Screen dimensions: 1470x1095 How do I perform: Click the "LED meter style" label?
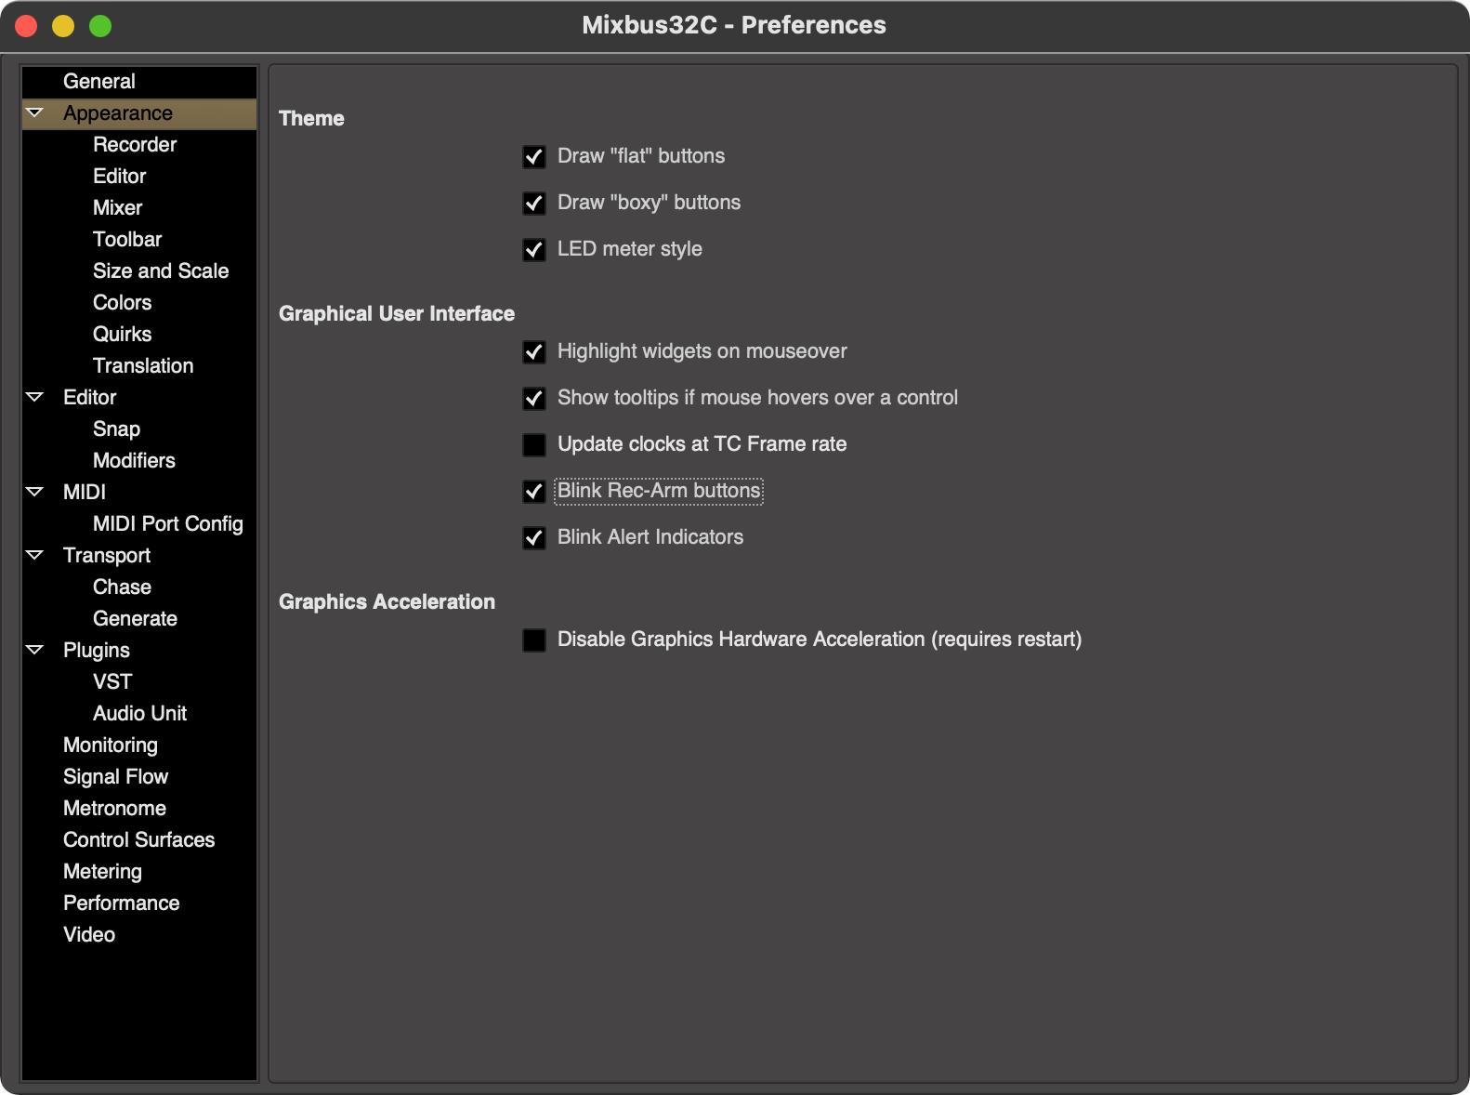pos(630,249)
